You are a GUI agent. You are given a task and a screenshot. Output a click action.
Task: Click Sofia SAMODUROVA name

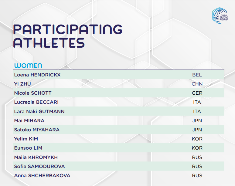tap(39, 166)
